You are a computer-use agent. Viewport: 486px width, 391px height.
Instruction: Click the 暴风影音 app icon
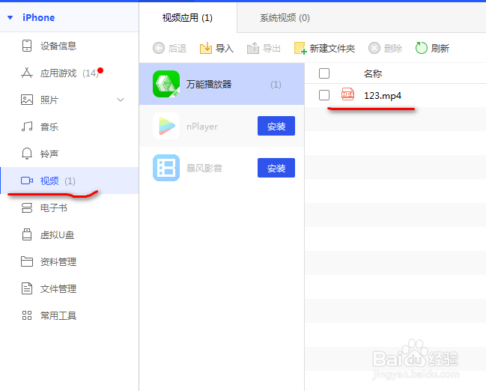coord(166,168)
